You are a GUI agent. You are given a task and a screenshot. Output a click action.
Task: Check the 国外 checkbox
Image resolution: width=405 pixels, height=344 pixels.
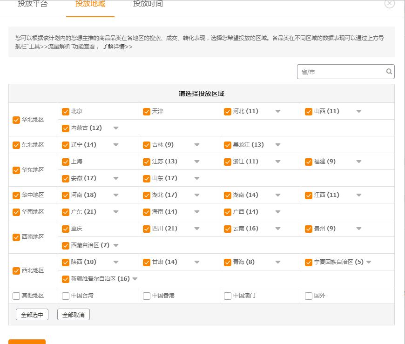[309, 296]
